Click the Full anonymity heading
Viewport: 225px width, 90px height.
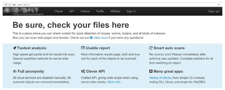pyautogui.click(x=31, y=71)
